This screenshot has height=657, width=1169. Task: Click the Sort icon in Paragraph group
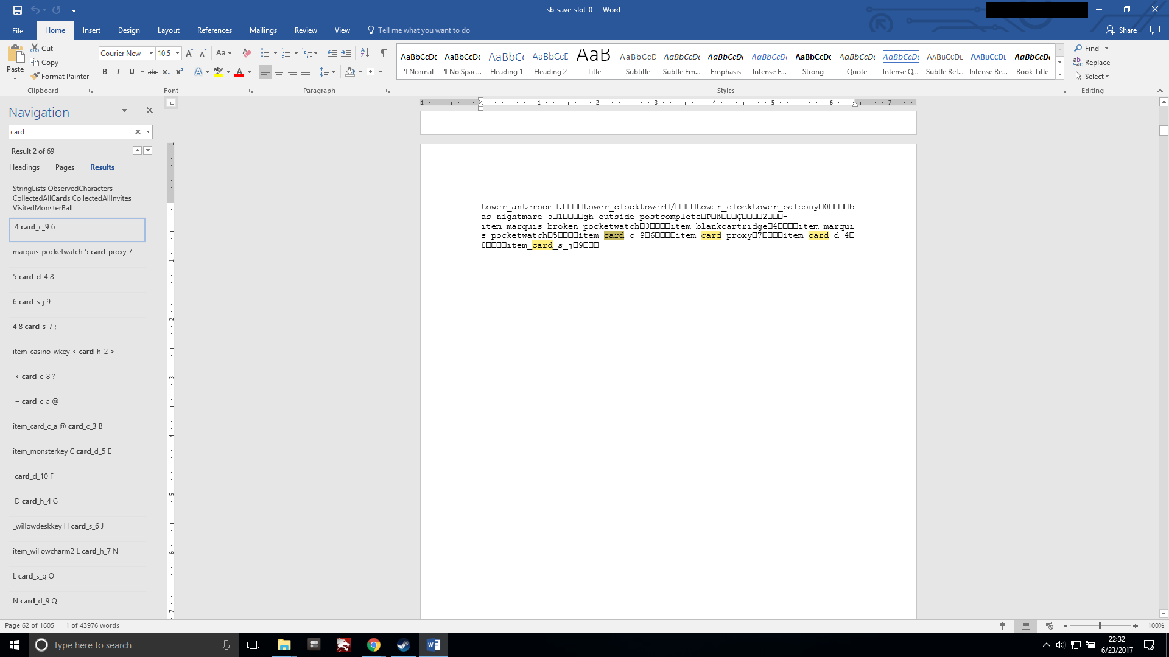point(365,53)
